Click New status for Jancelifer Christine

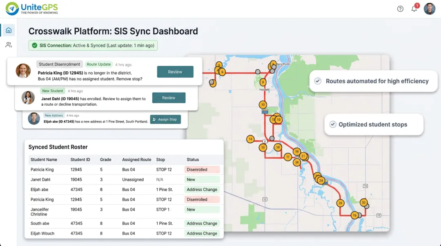202,209
